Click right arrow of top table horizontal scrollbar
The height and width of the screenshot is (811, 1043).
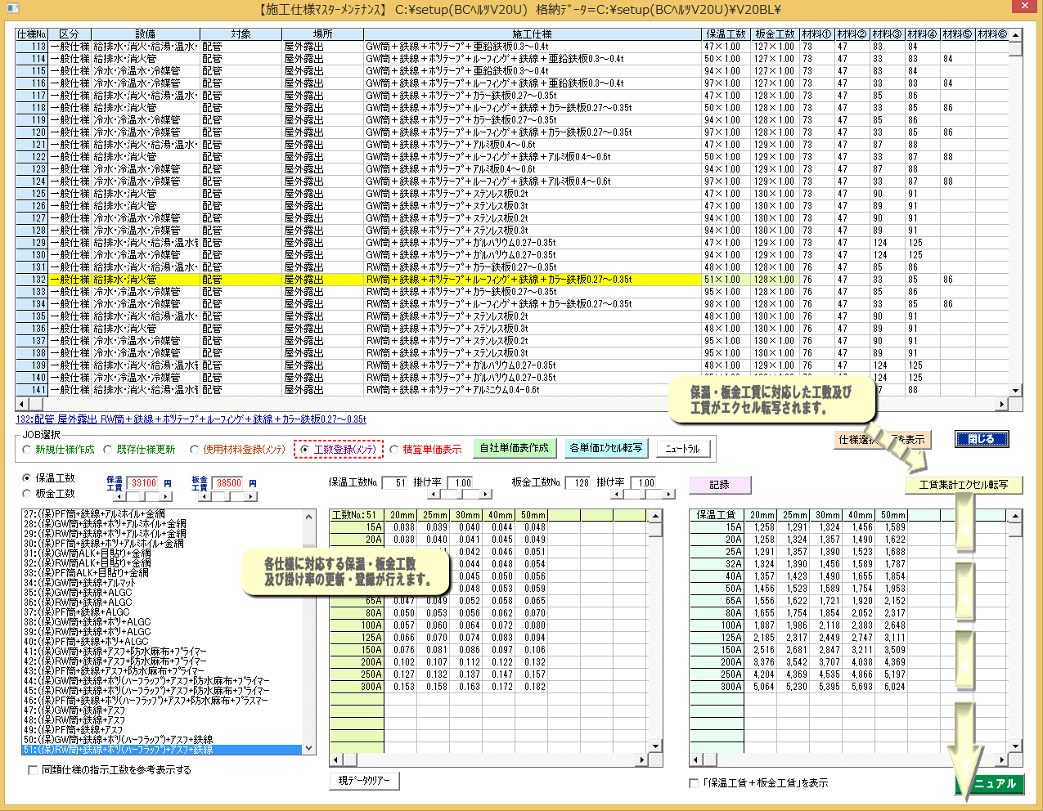[1001, 404]
